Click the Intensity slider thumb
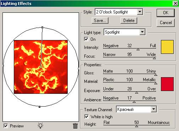 pos(138,50)
